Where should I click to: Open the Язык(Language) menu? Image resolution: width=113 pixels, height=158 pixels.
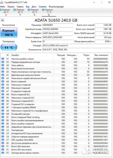pos(56,7)
